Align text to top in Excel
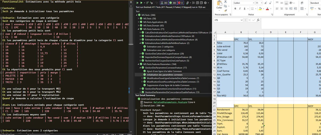The width and height of the screenshot is (321, 135). pyautogui.click(x=277, y=2)
